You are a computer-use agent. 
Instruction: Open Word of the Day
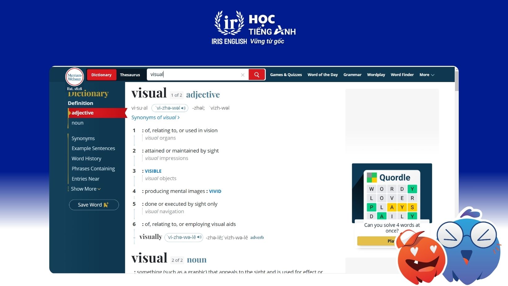pyautogui.click(x=322, y=75)
